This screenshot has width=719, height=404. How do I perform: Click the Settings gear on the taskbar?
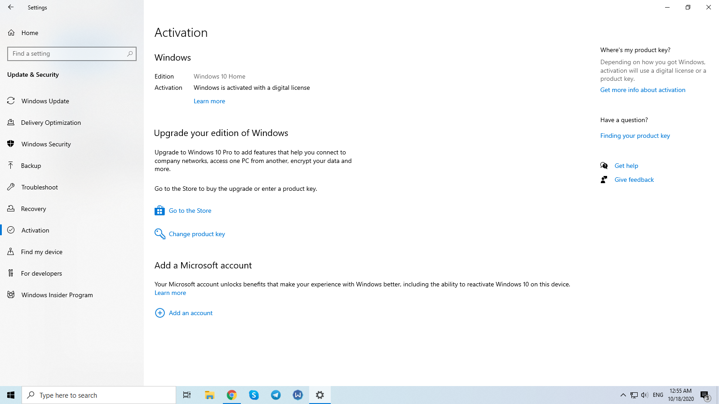320,395
